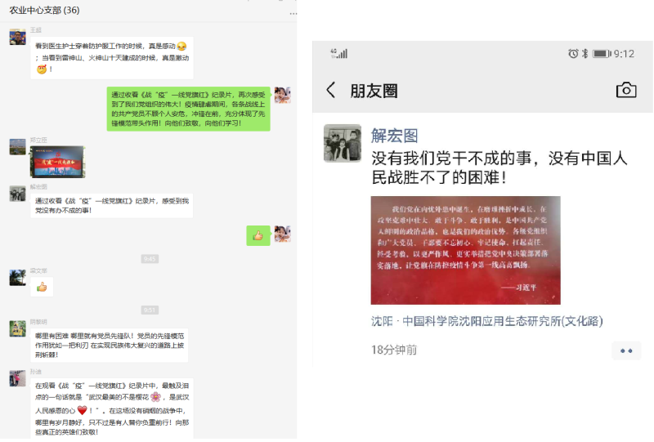
Task: Tap the alarm icon in the phone status bar
Action: 573,53
